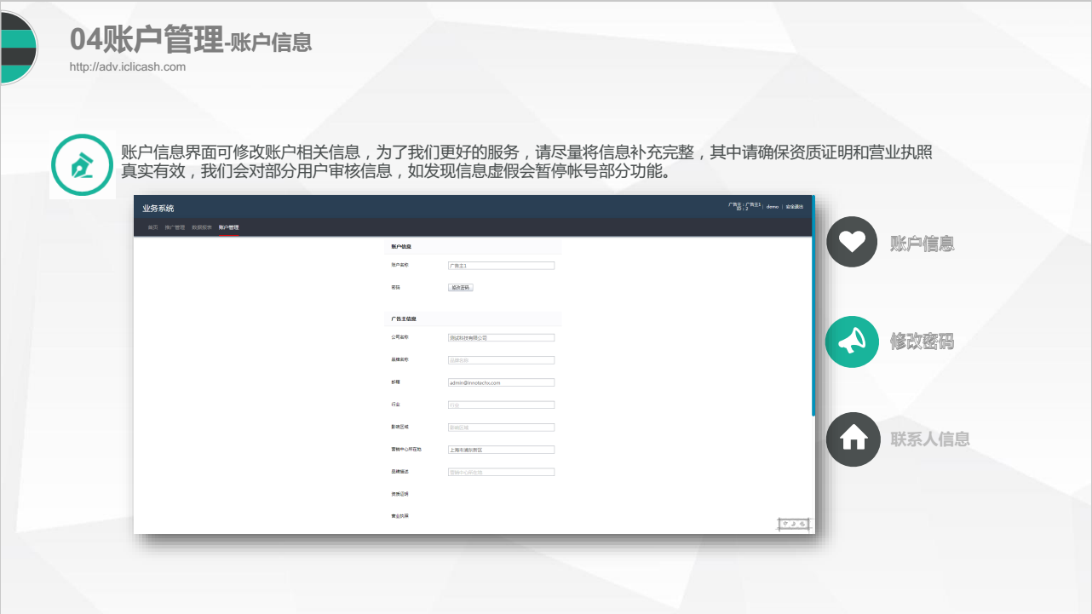The image size is (1092, 614).
Task: Select the heart-shaped 账户信息 icon
Action: (852, 242)
